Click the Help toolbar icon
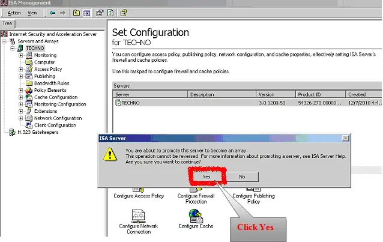The height and width of the screenshot is (242, 383). click(124, 13)
